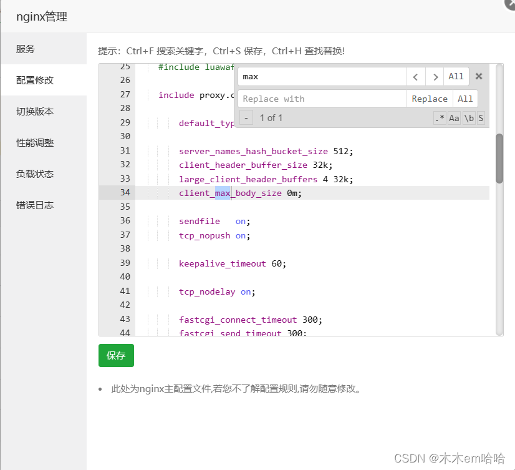Switch to 负载状态 tab
The image size is (515, 470).
pyautogui.click(x=35, y=174)
